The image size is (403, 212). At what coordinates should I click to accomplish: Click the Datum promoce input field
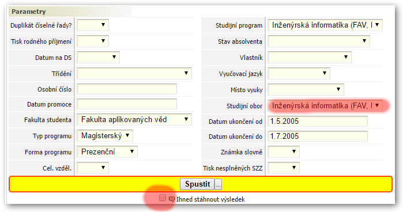(127, 104)
